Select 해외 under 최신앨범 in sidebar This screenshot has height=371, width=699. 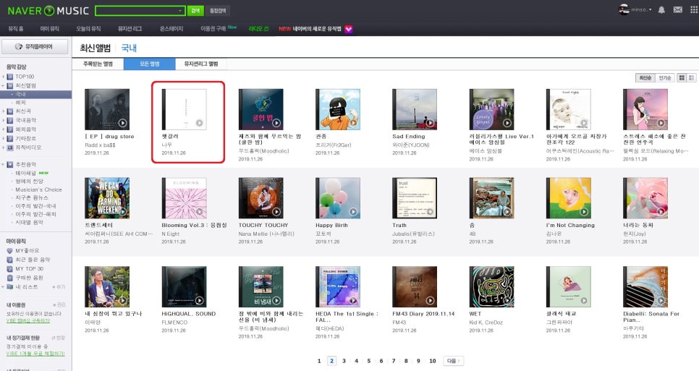(x=20, y=103)
